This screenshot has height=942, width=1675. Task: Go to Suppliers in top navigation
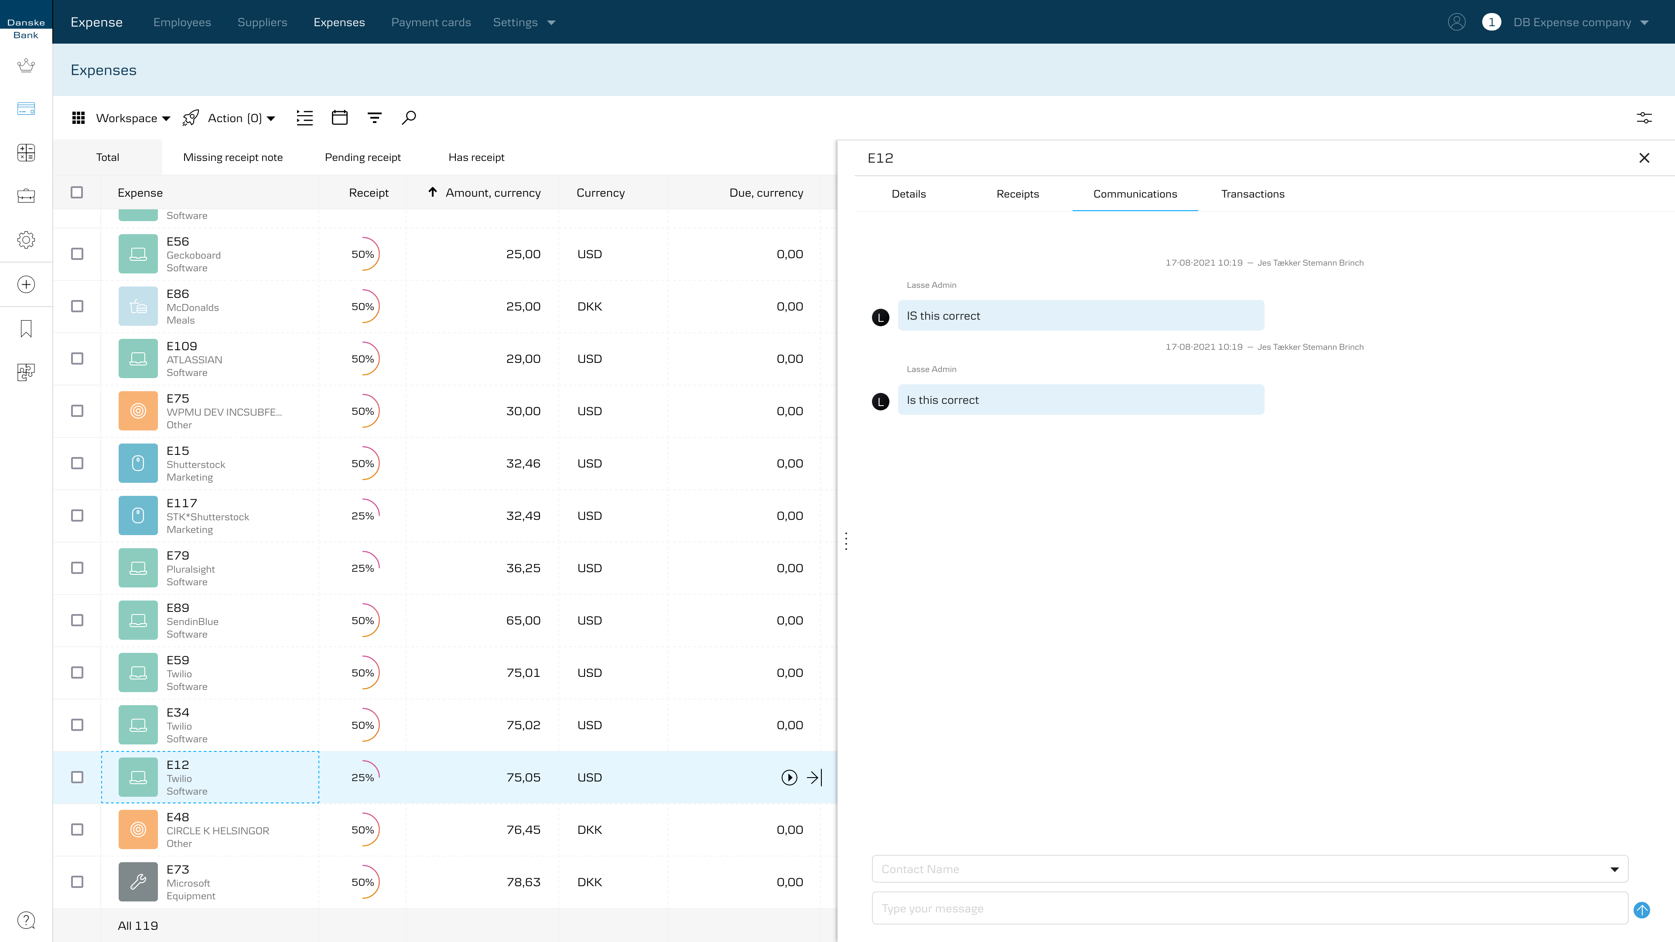pos(262,22)
